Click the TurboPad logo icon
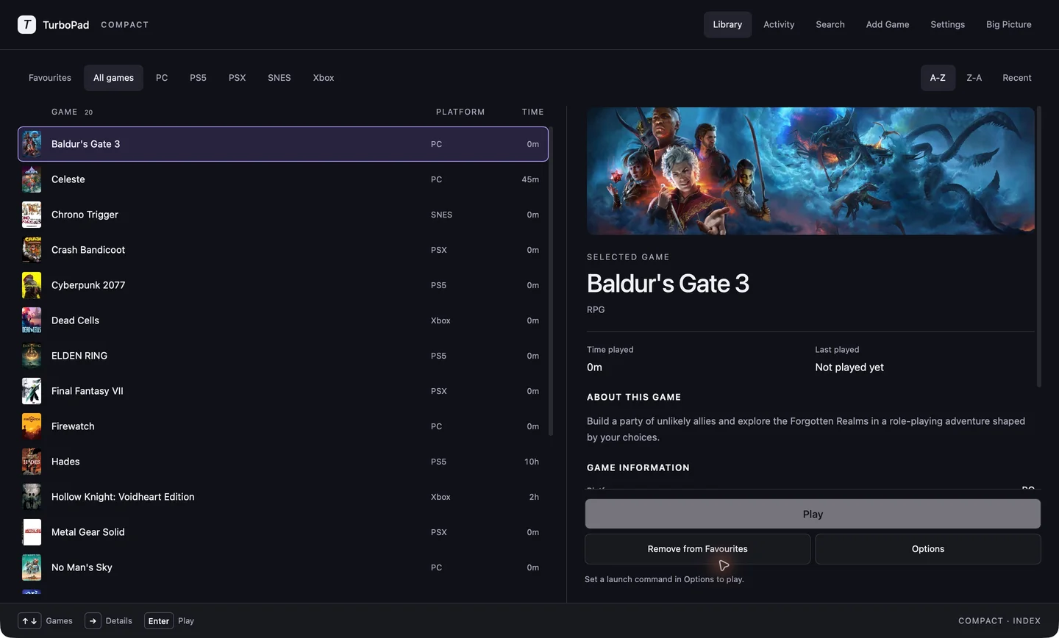 tap(26, 24)
